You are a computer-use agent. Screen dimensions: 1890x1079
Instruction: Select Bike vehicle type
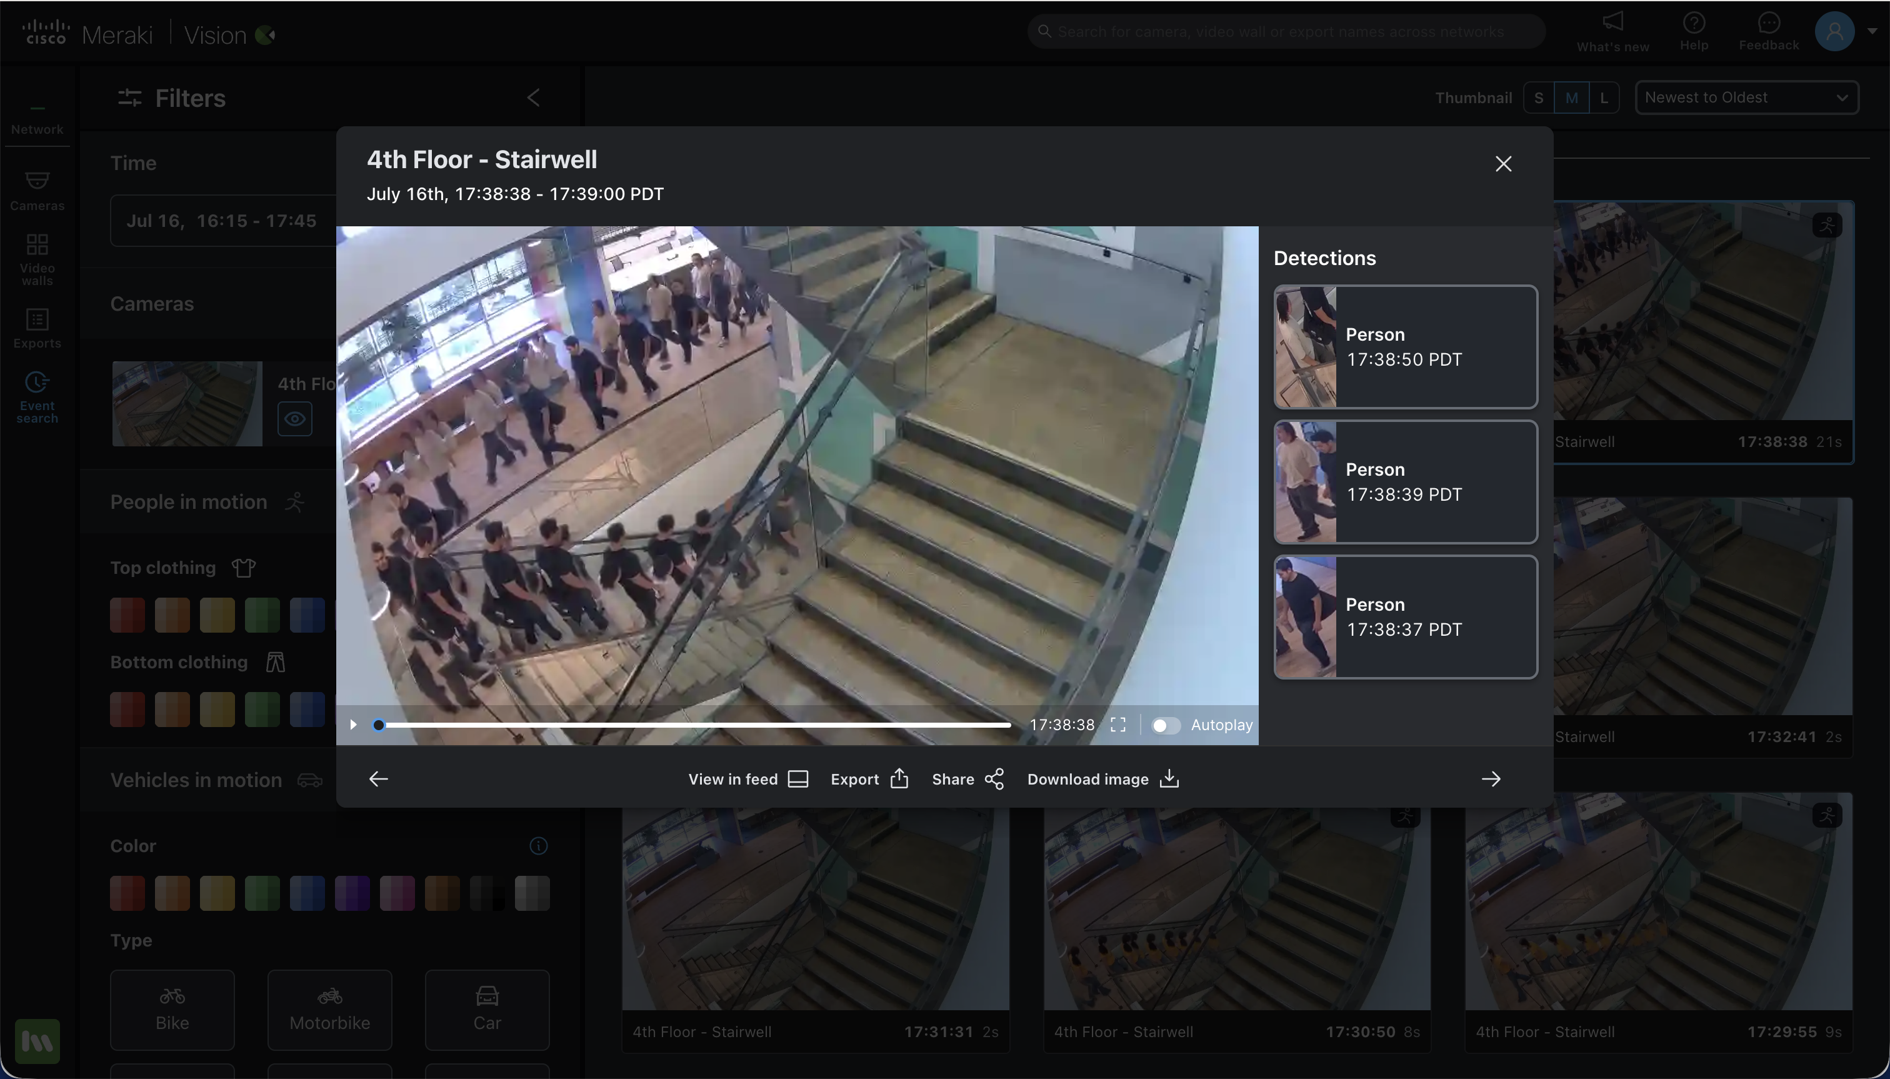172,1010
